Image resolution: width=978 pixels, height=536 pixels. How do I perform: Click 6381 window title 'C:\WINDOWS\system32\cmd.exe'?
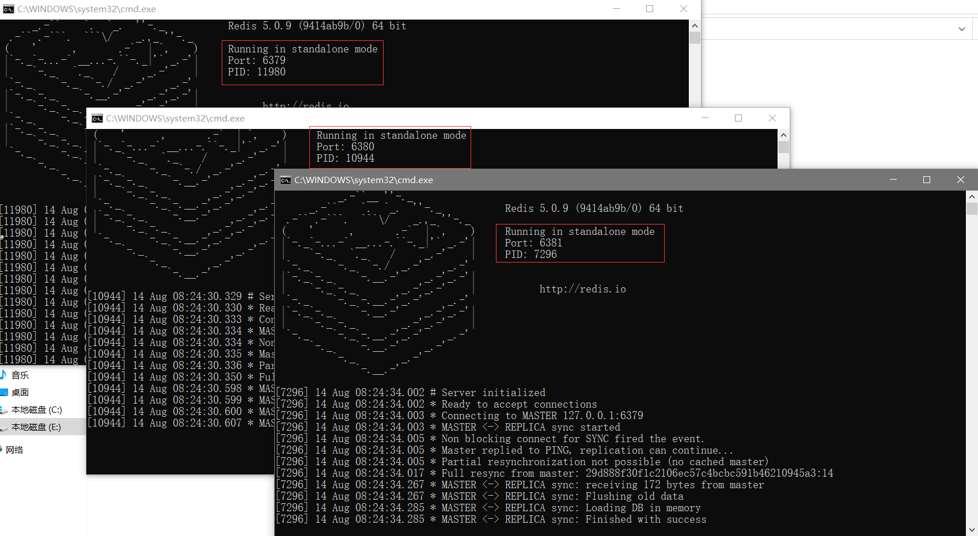click(x=364, y=180)
